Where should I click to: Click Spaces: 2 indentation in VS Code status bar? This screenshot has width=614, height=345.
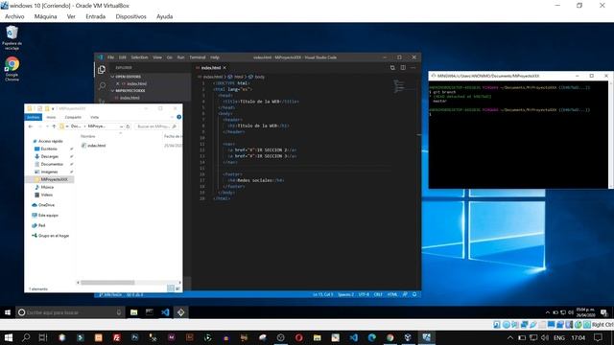(345, 294)
